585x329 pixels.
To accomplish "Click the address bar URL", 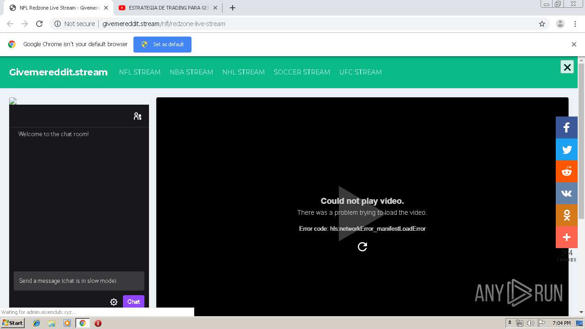I will 164,24.
